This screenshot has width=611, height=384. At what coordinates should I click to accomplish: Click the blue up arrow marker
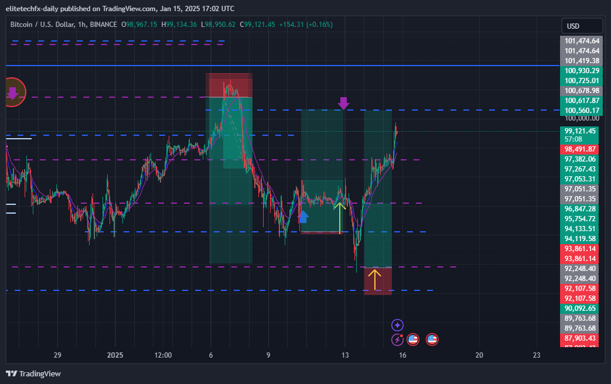tap(303, 217)
